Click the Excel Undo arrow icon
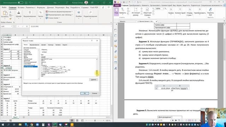Viewport: 226px width, 127px height. [30, 2]
